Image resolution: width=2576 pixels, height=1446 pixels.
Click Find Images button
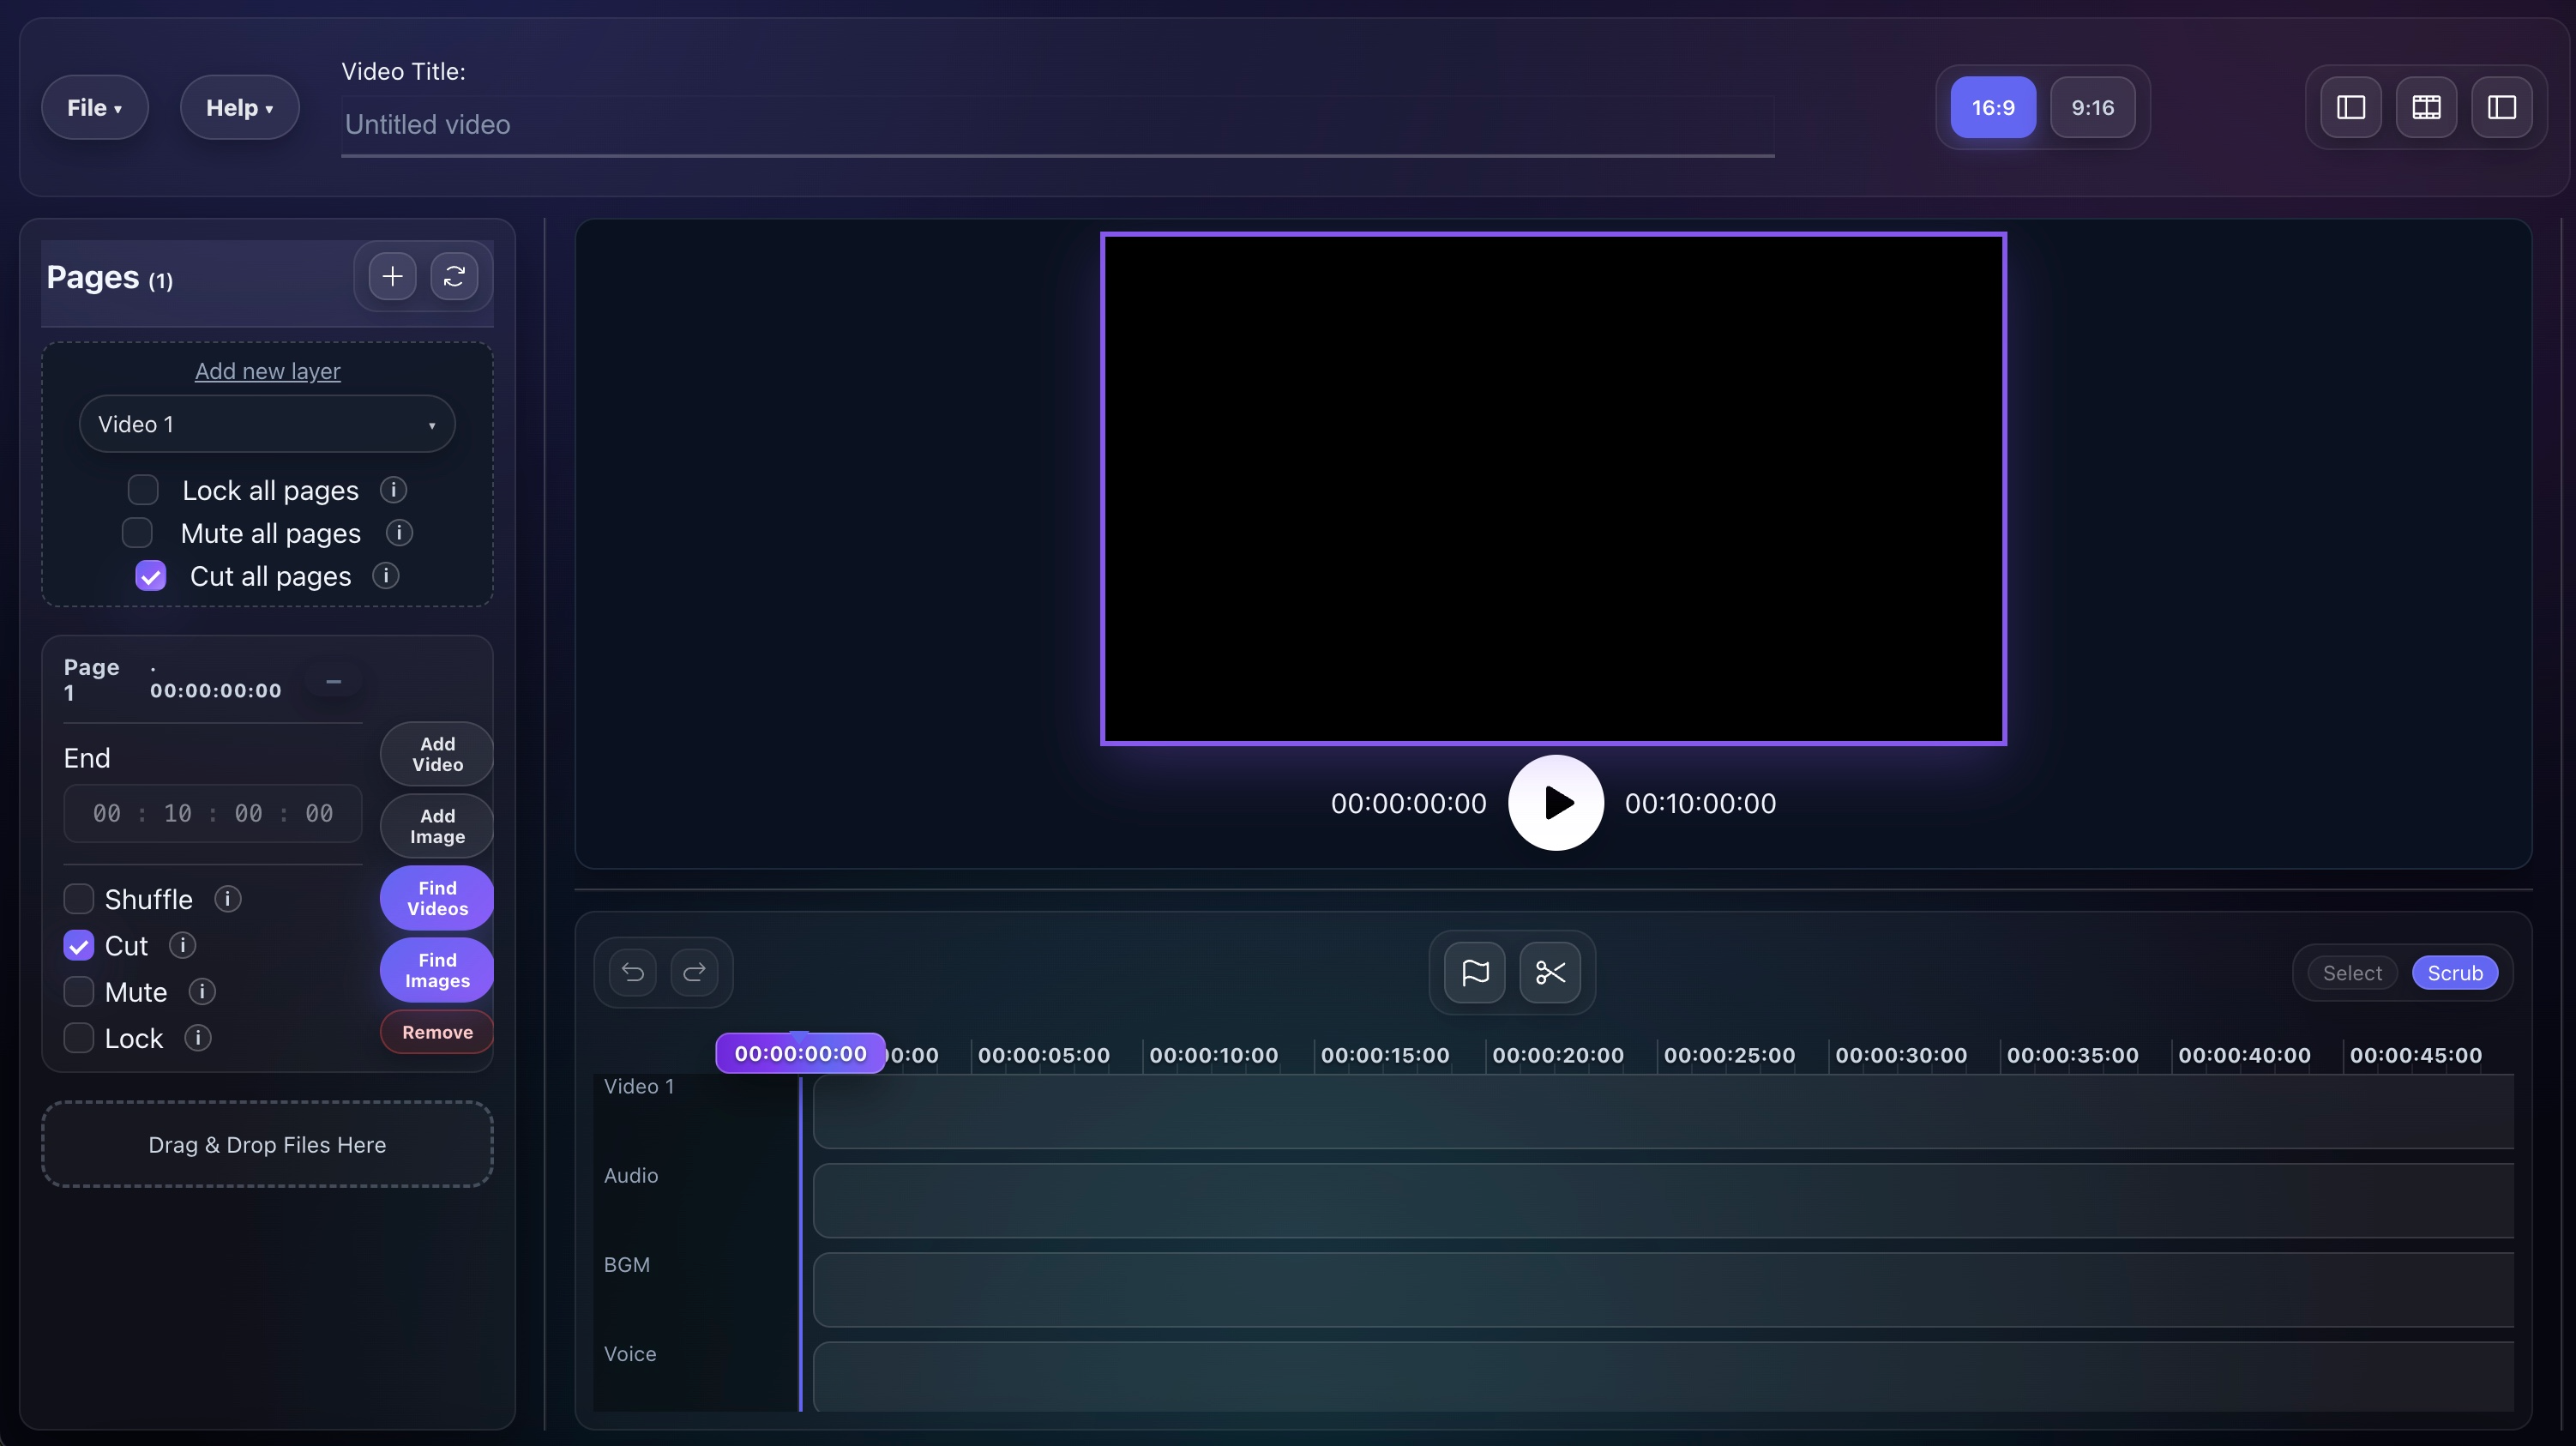[x=437, y=970]
